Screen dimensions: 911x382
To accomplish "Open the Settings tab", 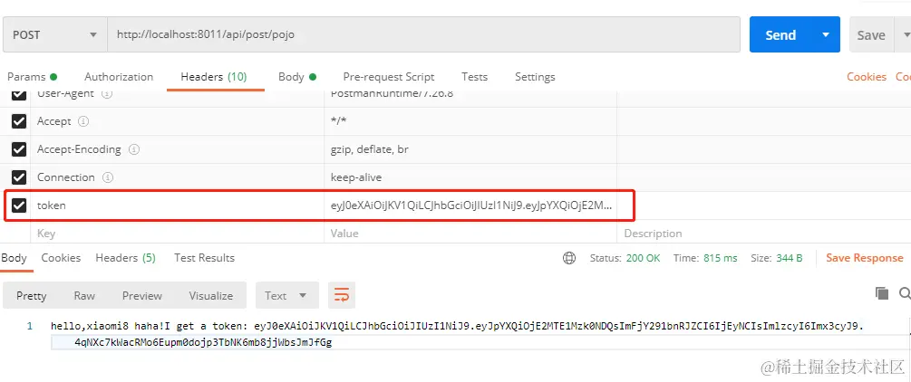I will click(x=535, y=77).
